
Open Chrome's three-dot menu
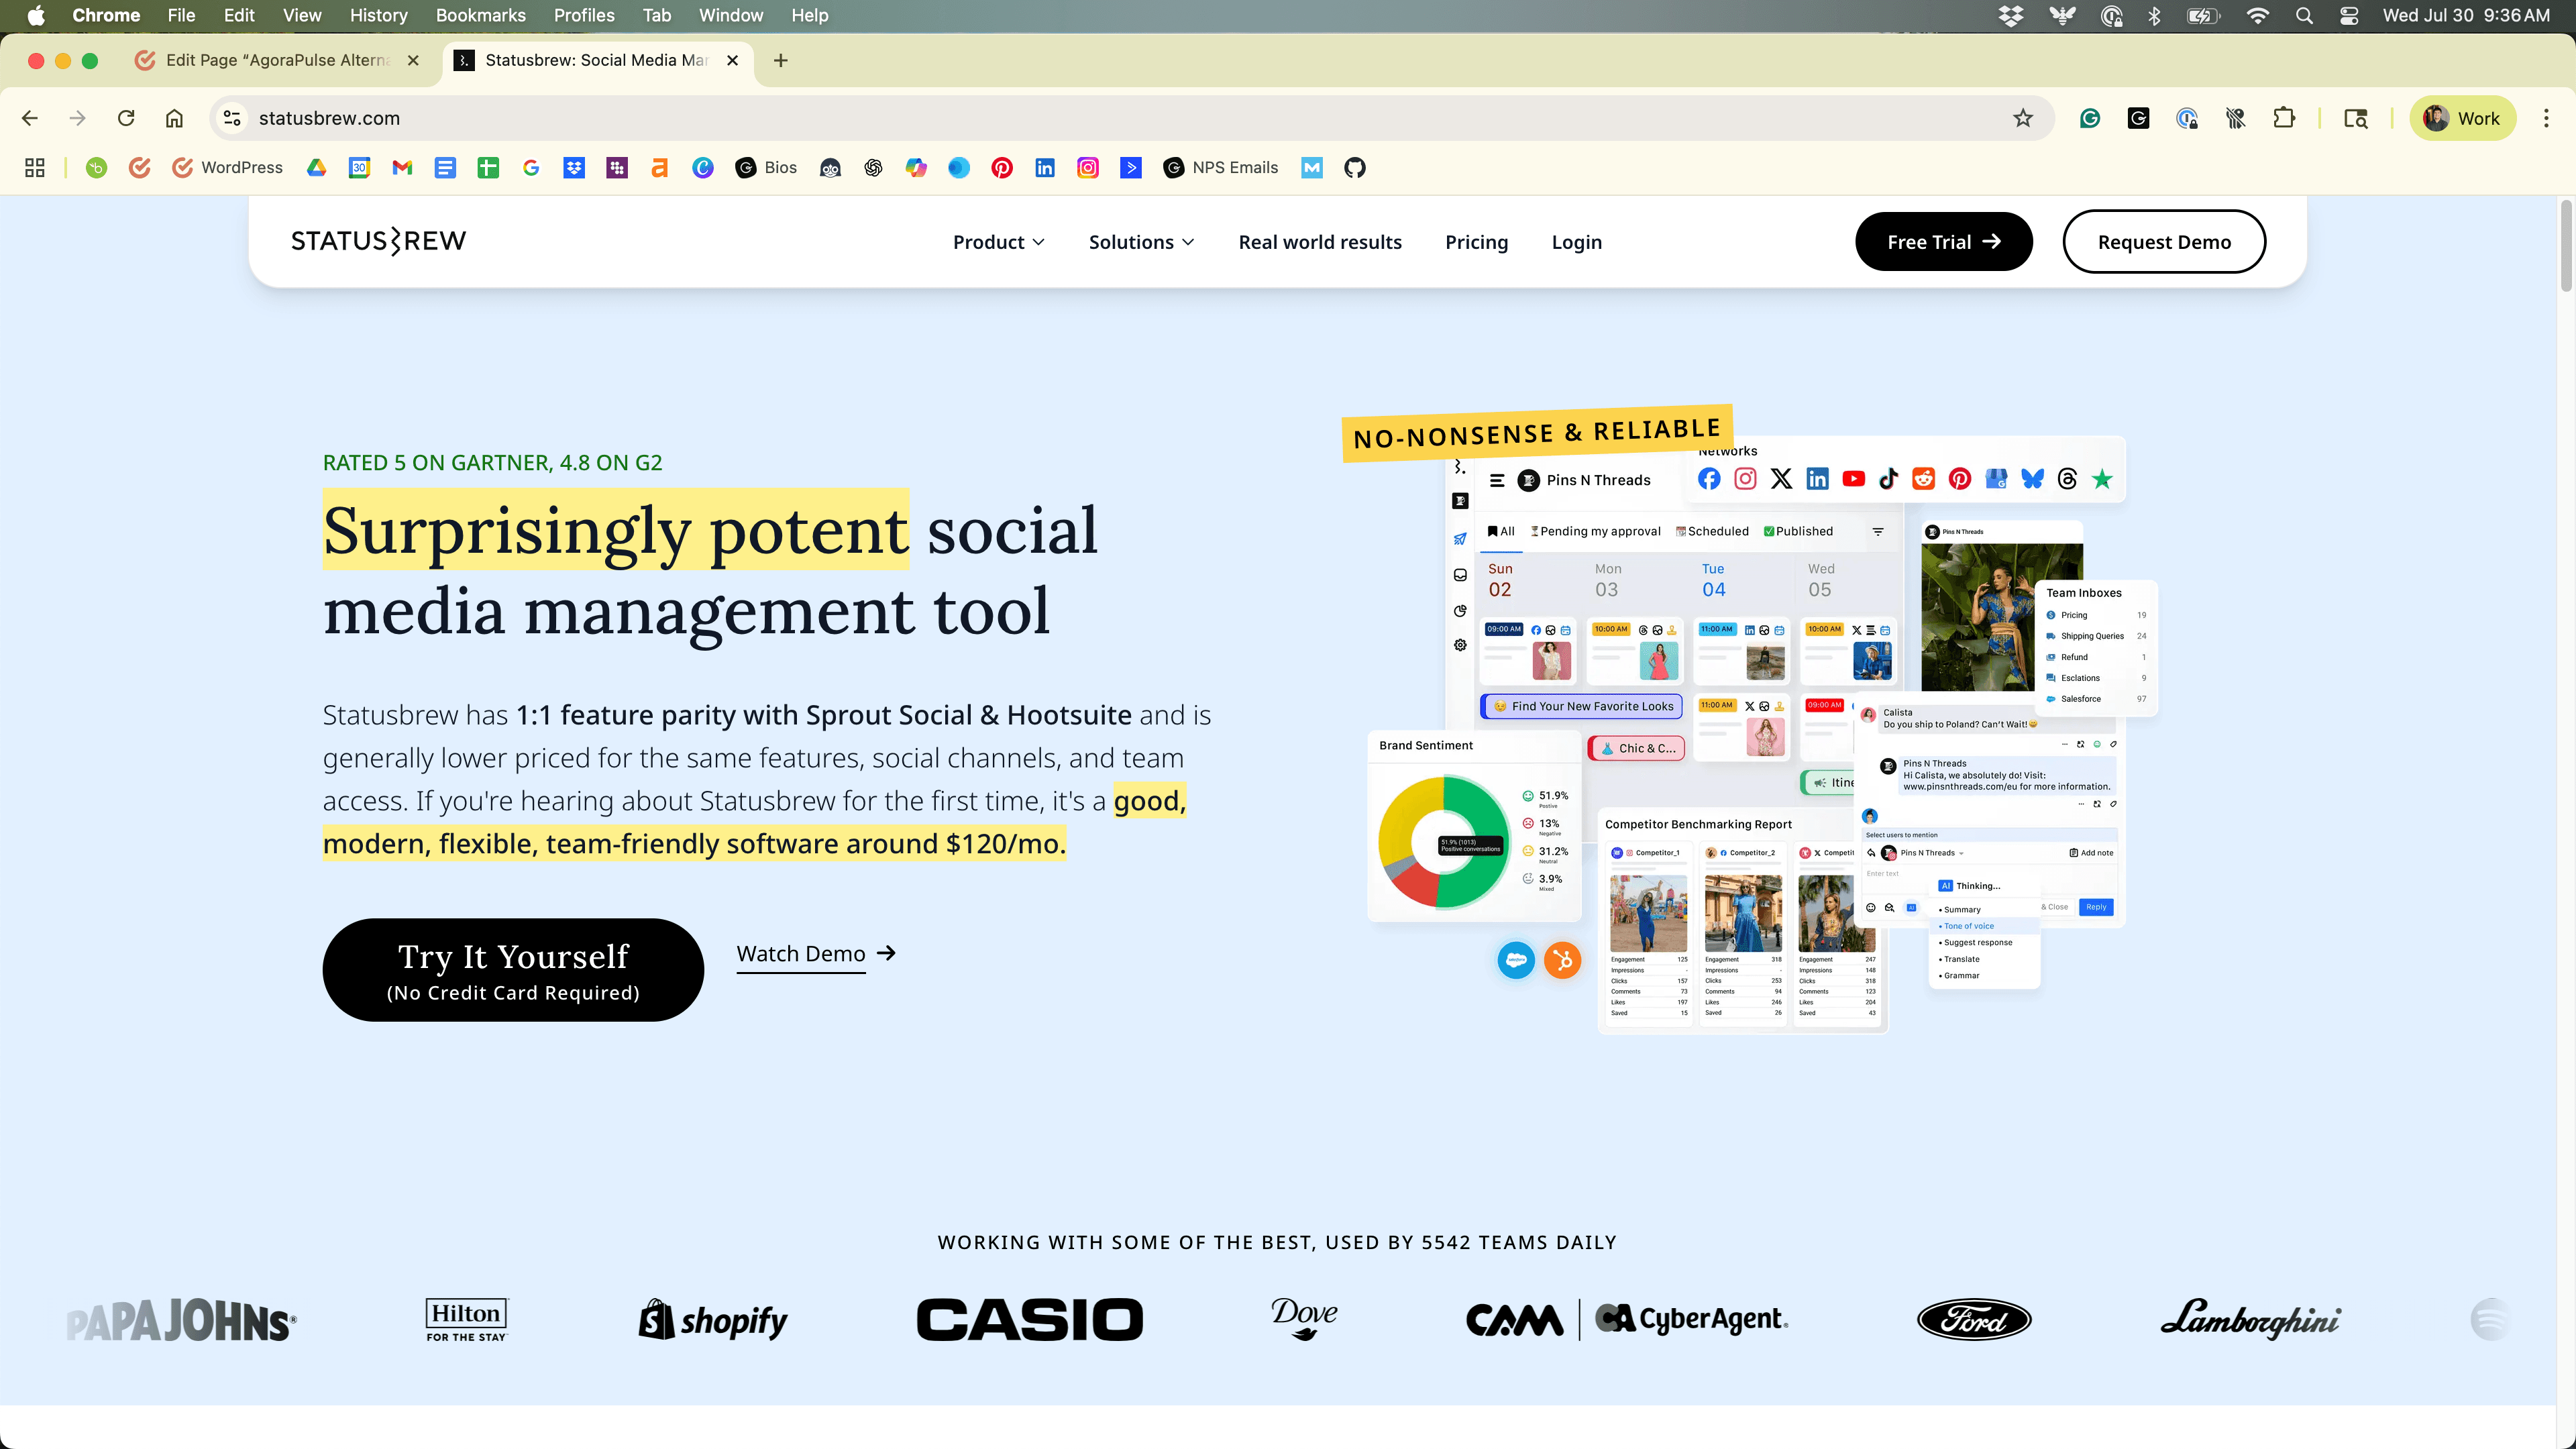coord(2546,118)
